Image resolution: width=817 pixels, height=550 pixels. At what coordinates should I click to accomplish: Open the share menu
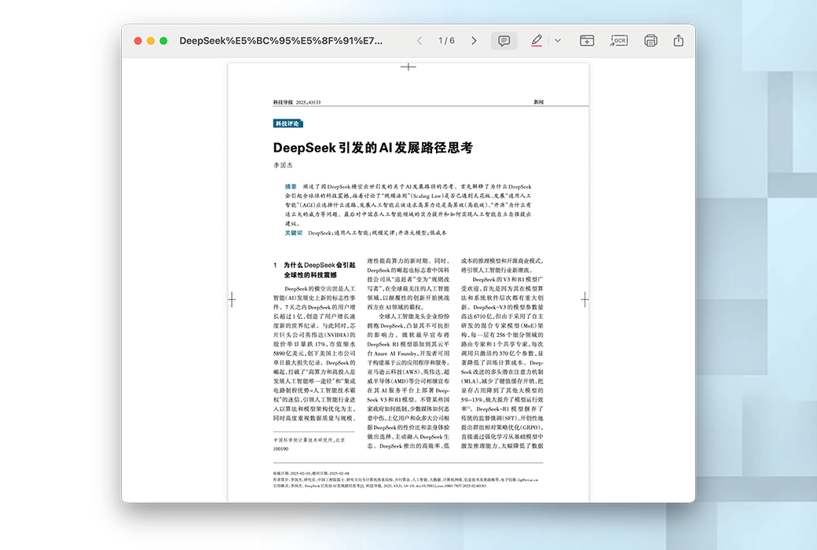point(679,41)
